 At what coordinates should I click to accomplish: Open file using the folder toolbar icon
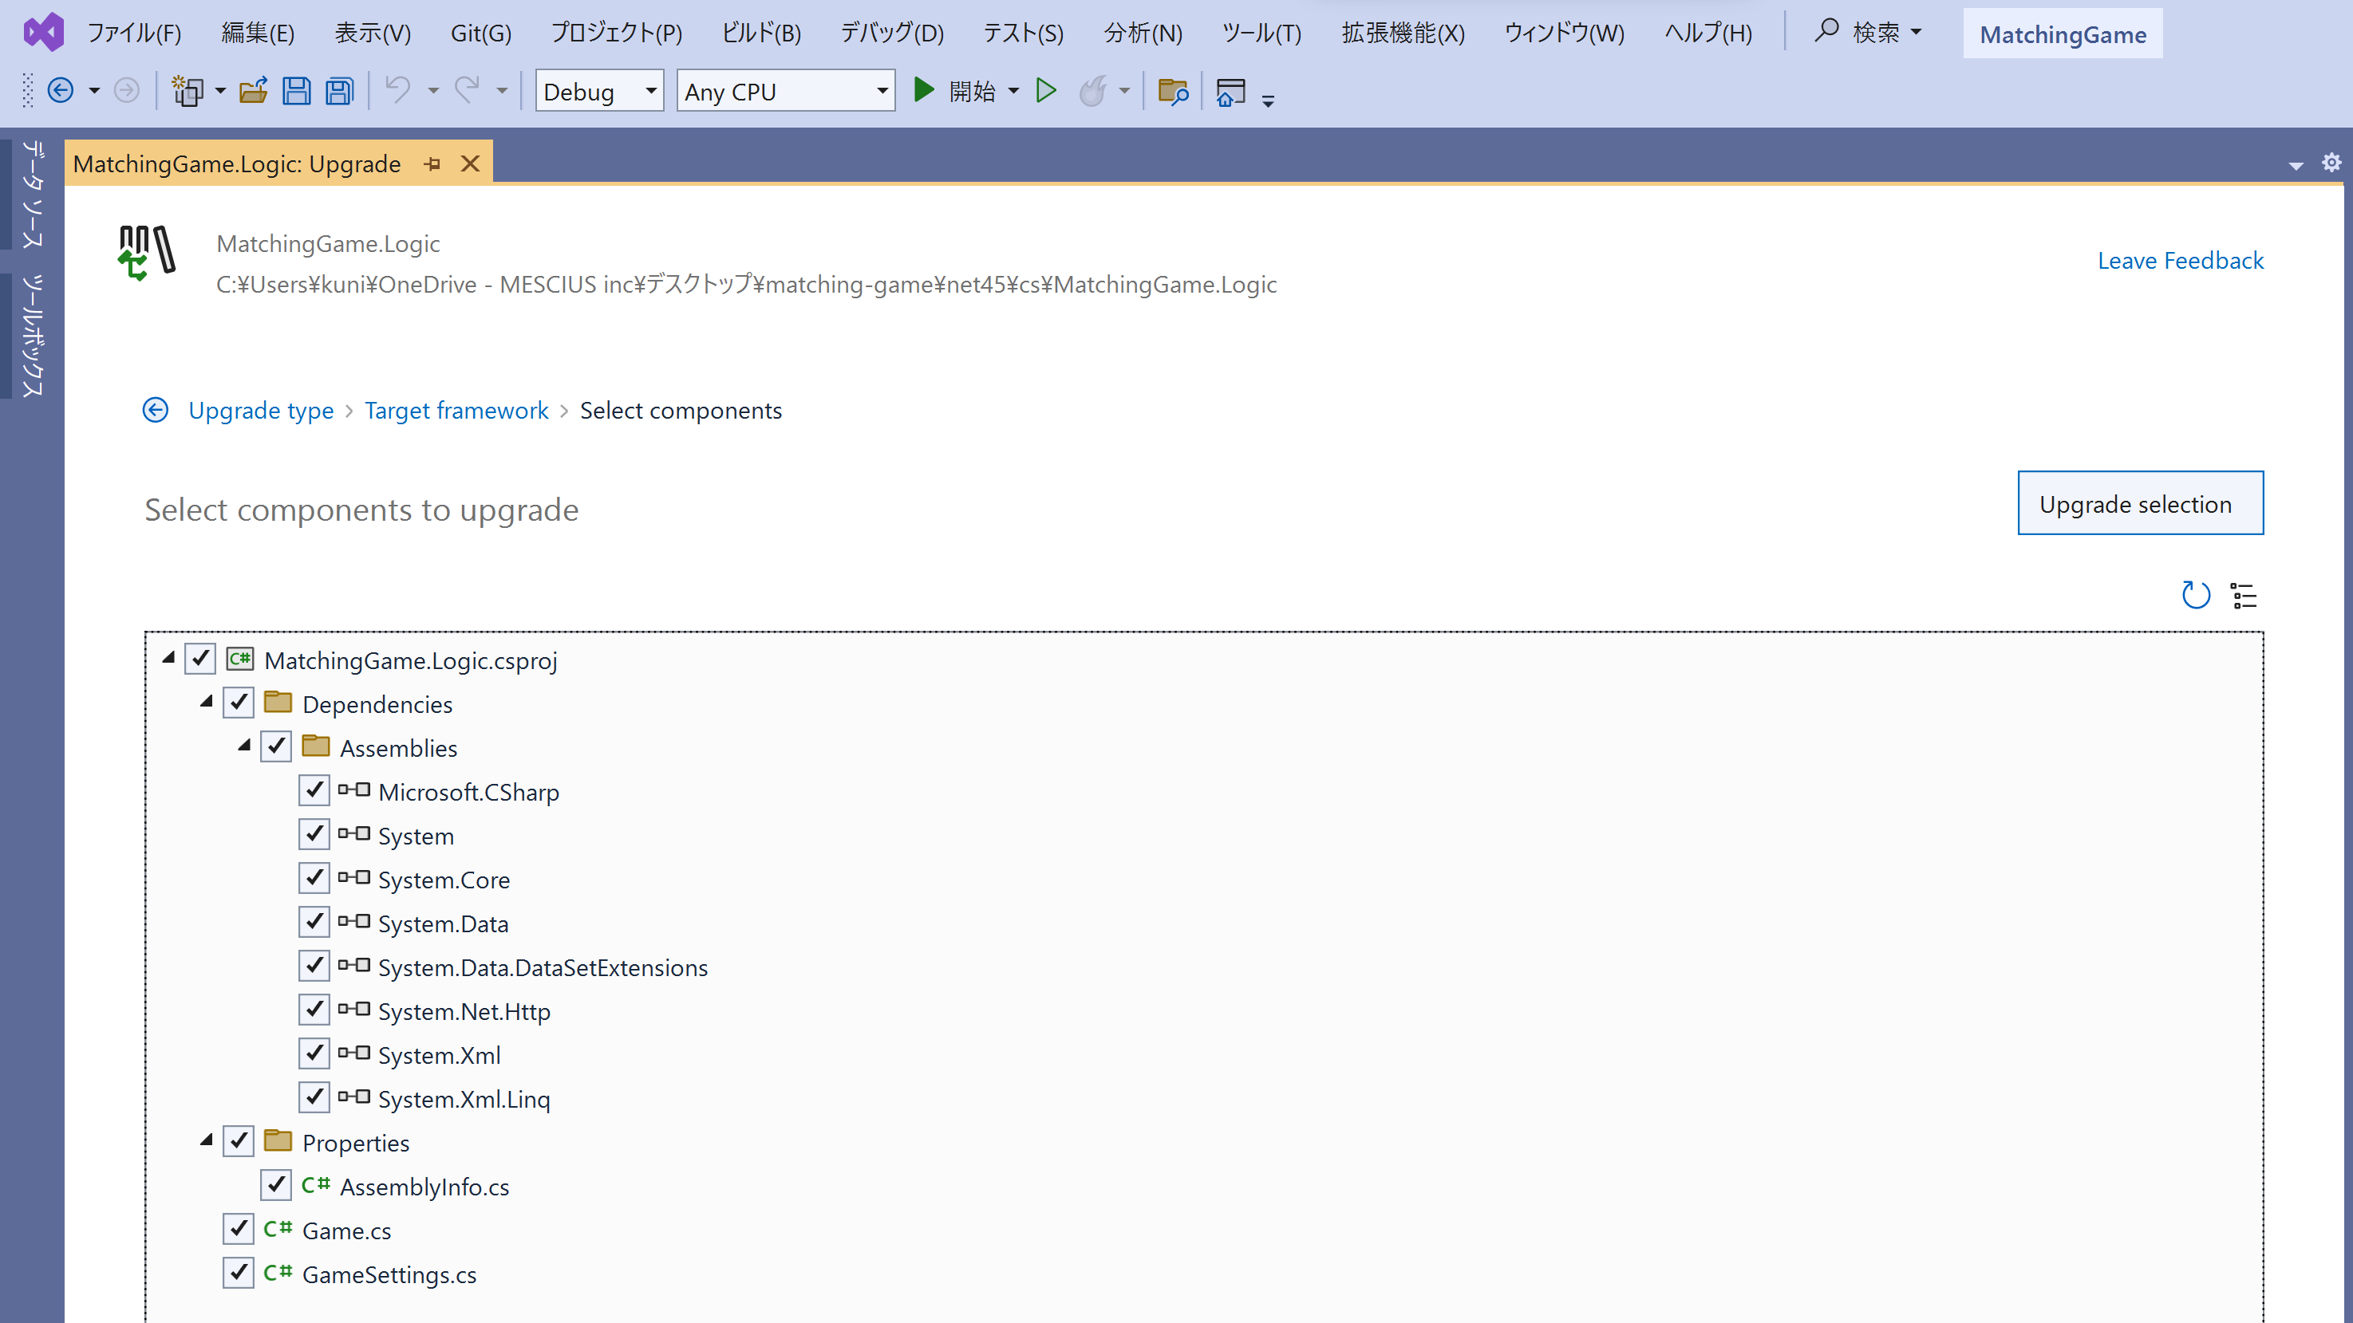[x=253, y=91]
